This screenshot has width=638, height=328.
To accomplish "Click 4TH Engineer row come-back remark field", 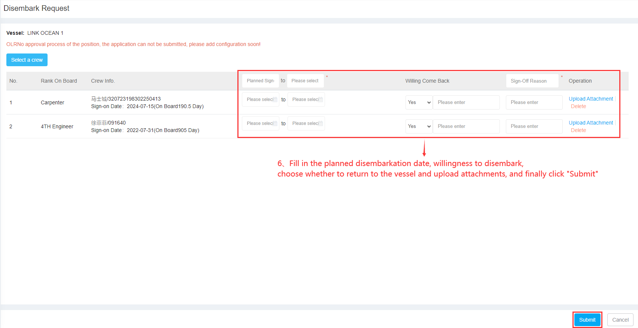I will [x=466, y=126].
